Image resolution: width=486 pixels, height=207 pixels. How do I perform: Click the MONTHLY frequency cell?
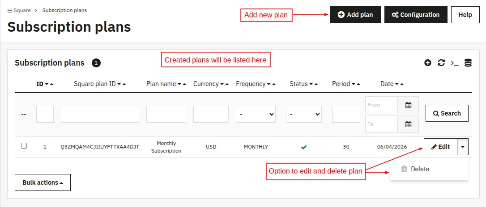(x=256, y=147)
